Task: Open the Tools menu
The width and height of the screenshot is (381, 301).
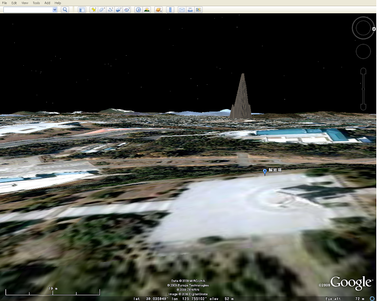Action: (x=36, y=3)
